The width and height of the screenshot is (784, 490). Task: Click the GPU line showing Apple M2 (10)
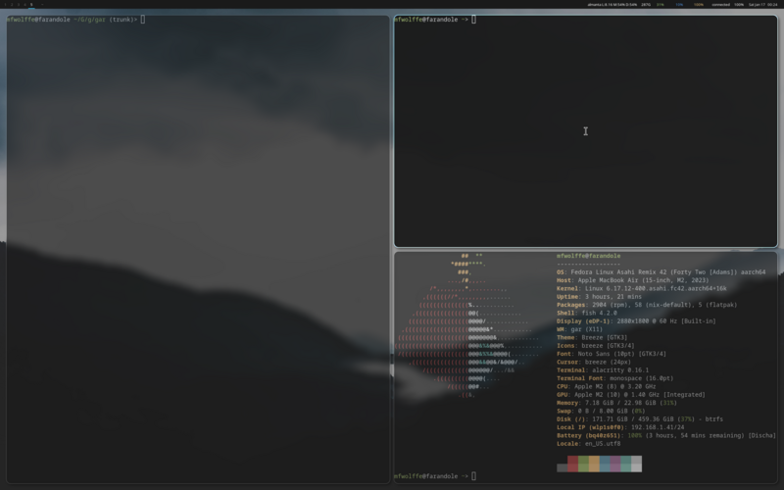point(631,395)
